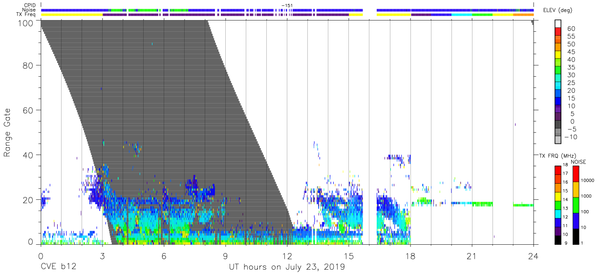Click the '24' hour tick on the x-axis
Viewport: 600px width, 277px height.
tap(534, 256)
